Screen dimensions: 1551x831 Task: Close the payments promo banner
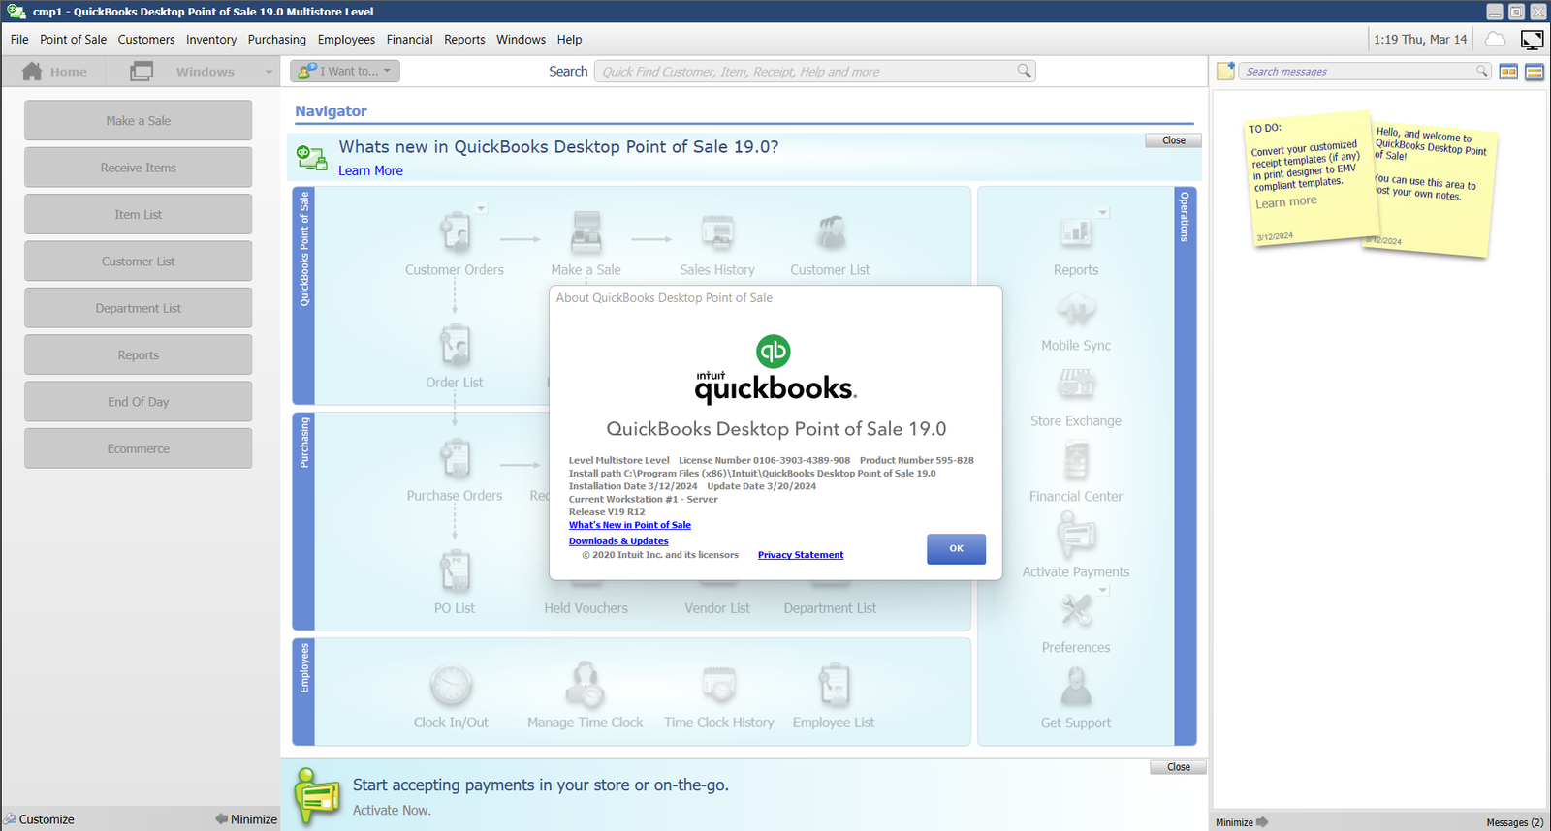pyautogui.click(x=1179, y=767)
